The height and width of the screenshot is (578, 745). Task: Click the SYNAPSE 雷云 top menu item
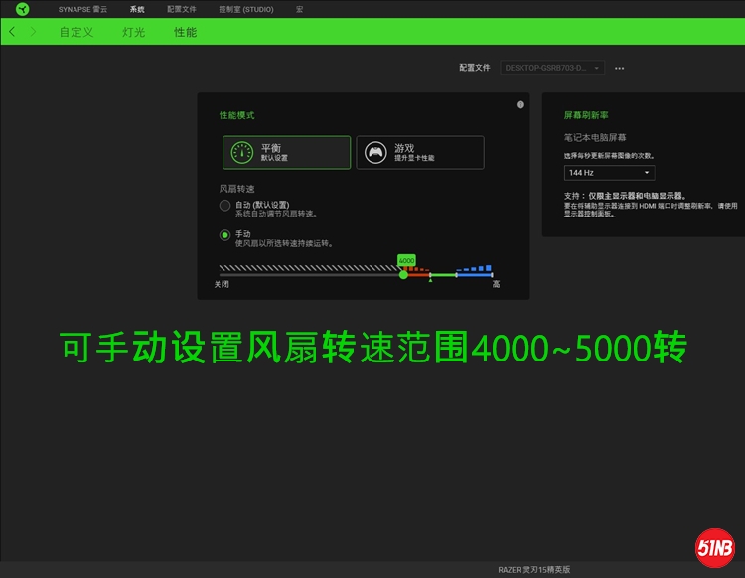pos(81,9)
